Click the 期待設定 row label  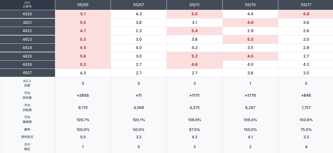click(x=27, y=137)
